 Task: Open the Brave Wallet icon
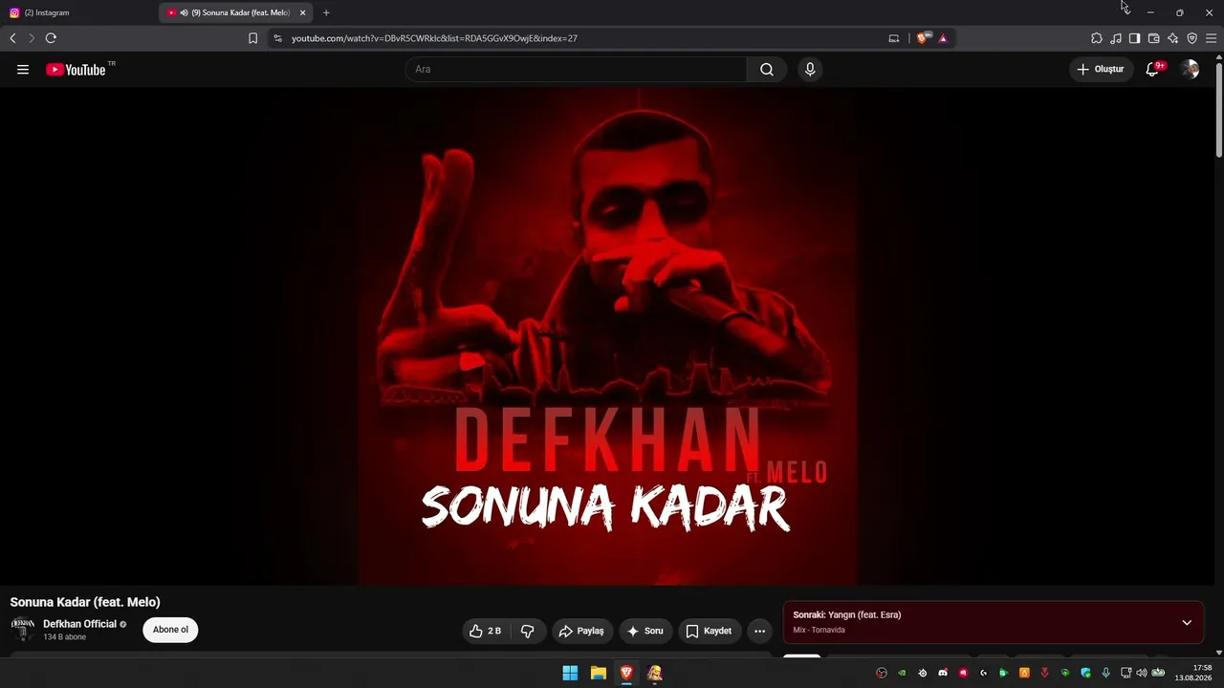pyautogui.click(x=1153, y=38)
